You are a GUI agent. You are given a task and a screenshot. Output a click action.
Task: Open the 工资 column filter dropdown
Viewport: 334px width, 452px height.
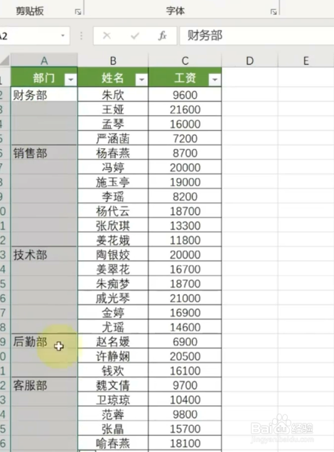(215, 79)
